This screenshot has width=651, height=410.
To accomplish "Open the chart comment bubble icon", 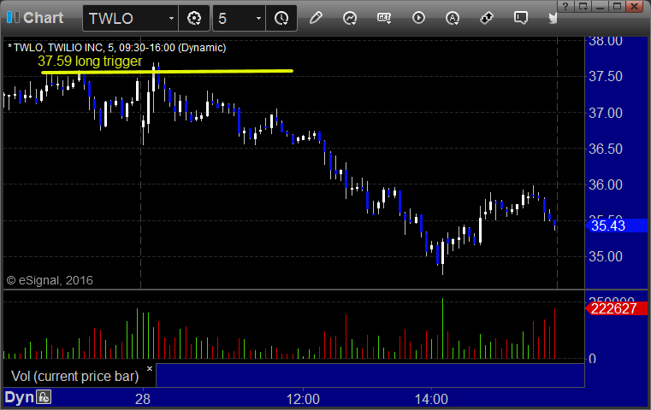I will (x=521, y=18).
